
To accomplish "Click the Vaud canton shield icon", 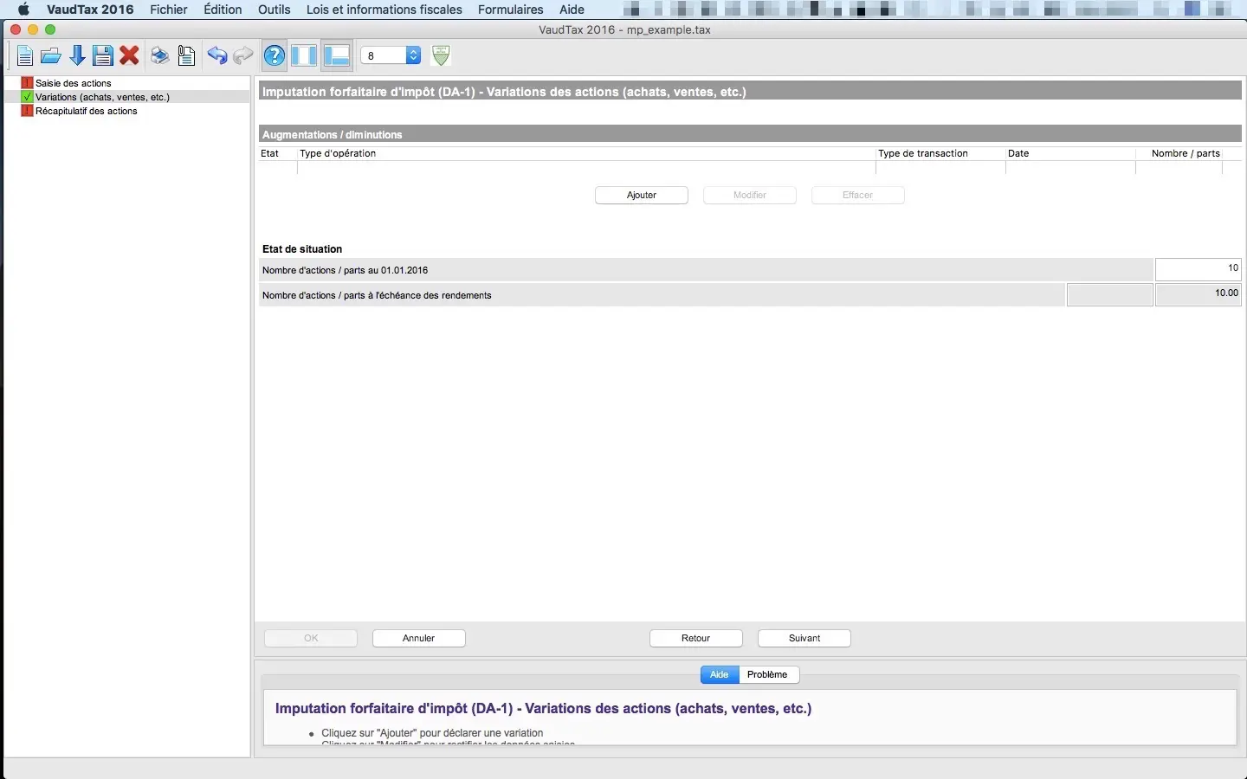I will coord(441,55).
